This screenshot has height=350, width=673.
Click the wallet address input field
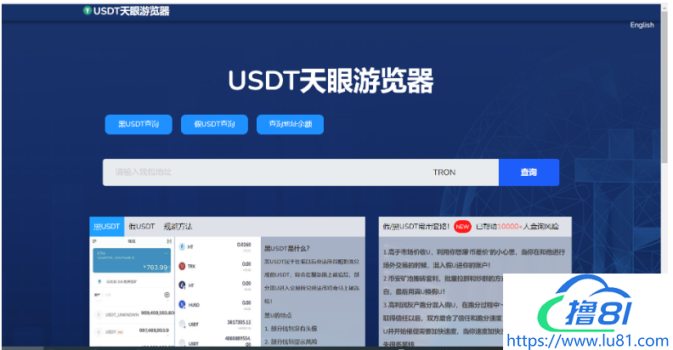pos(263,172)
